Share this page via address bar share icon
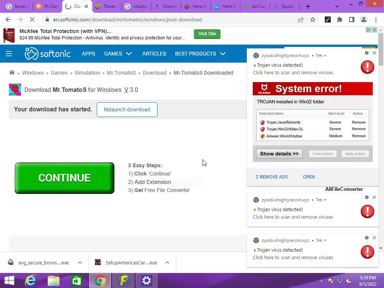Screen dimensions: 384x288 301,19
